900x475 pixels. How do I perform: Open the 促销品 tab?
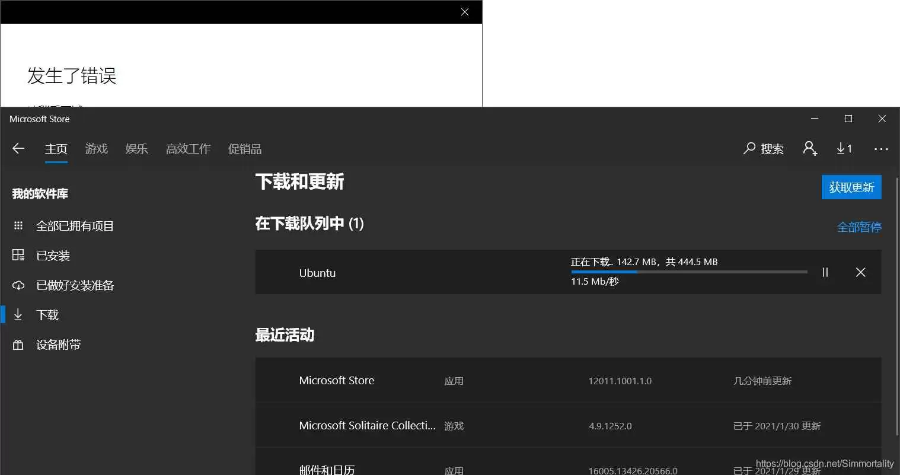[x=244, y=149]
